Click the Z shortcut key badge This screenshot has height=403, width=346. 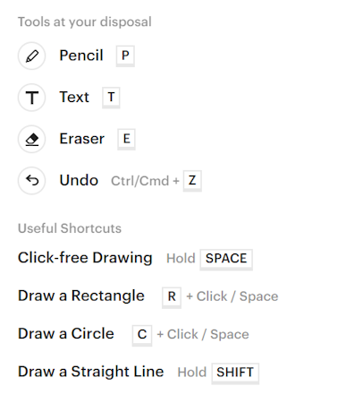click(x=192, y=181)
